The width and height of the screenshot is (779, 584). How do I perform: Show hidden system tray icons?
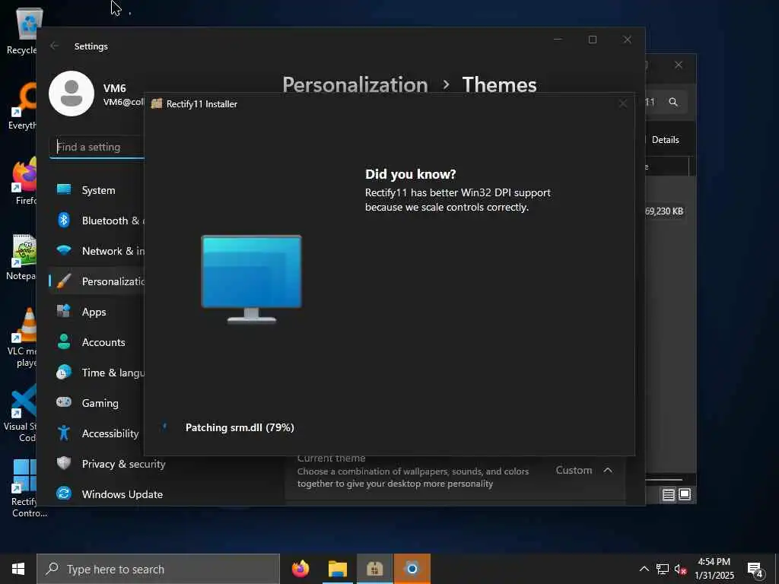[x=644, y=569]
